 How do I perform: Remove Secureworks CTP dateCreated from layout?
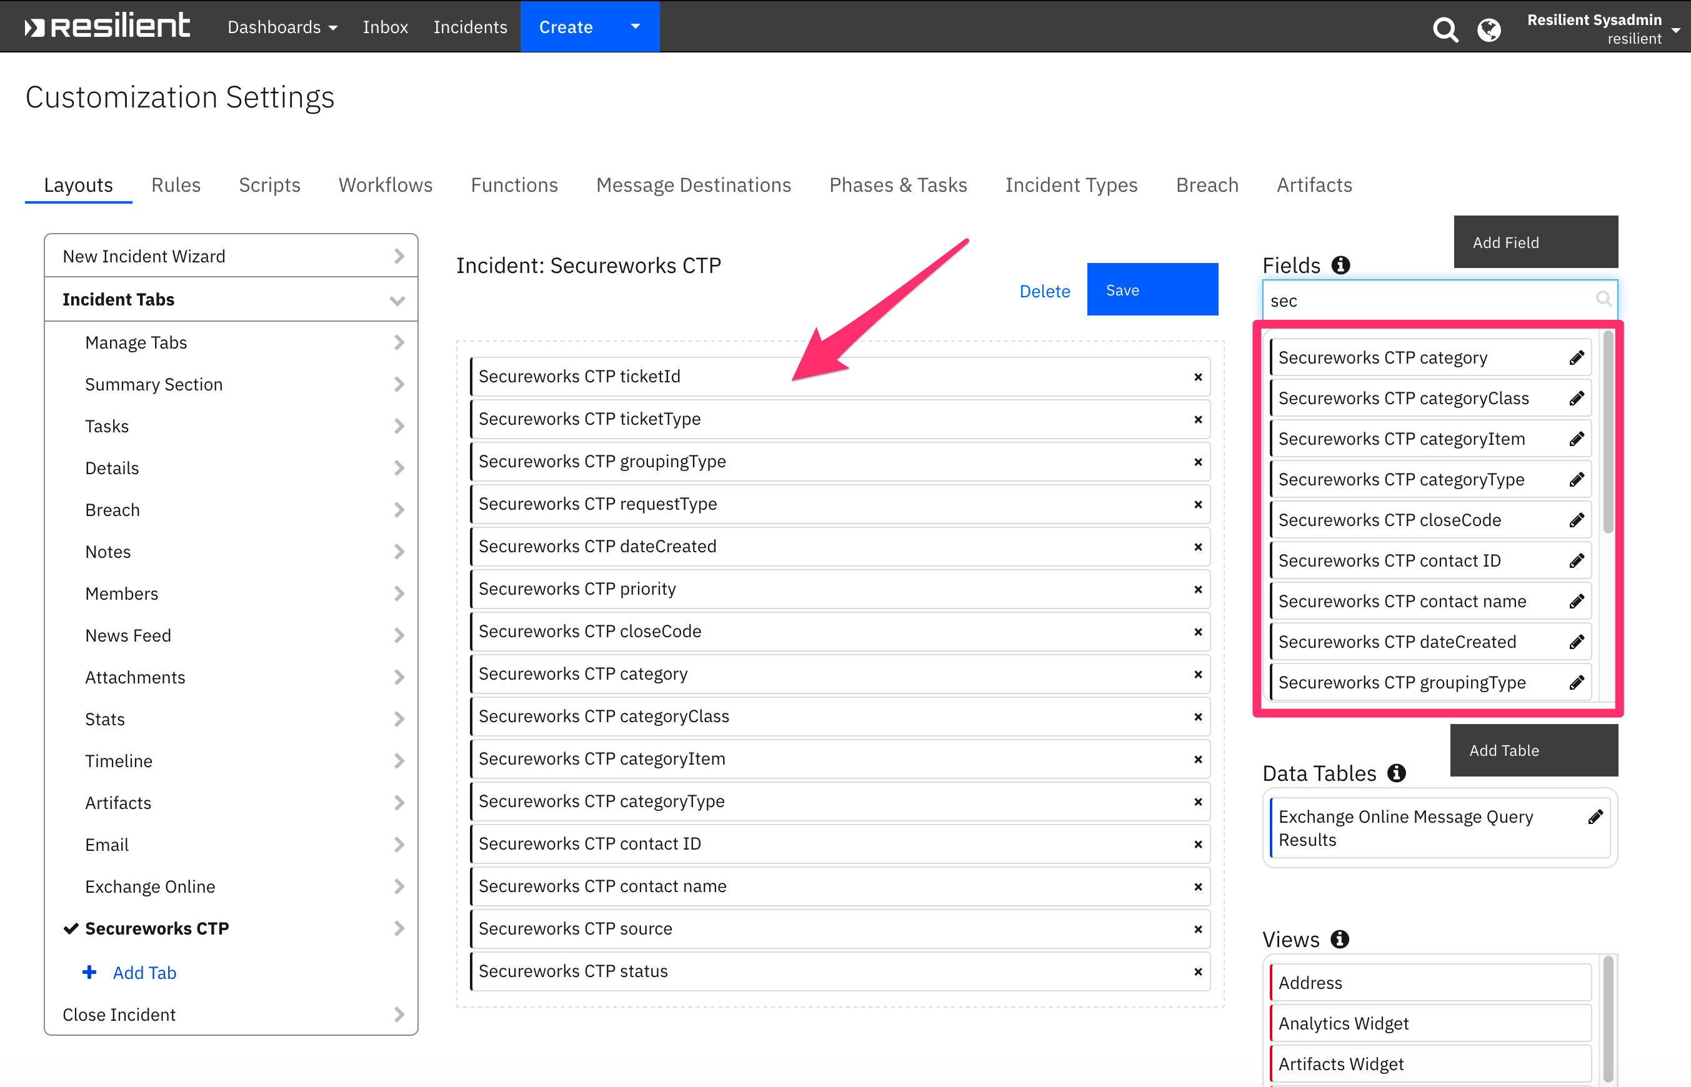(x=1198, y=547)
